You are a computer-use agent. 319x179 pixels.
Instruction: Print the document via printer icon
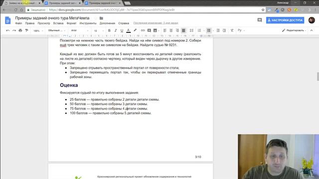point(20,30)
